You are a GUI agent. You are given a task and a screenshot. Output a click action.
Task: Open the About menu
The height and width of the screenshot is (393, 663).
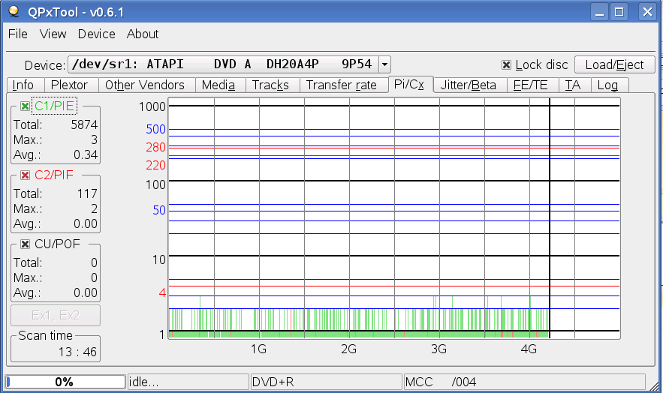[x=143, y=34]
